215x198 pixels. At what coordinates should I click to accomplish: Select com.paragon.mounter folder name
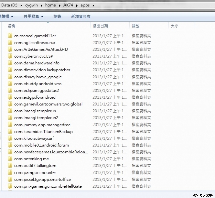tap(35, 172)
